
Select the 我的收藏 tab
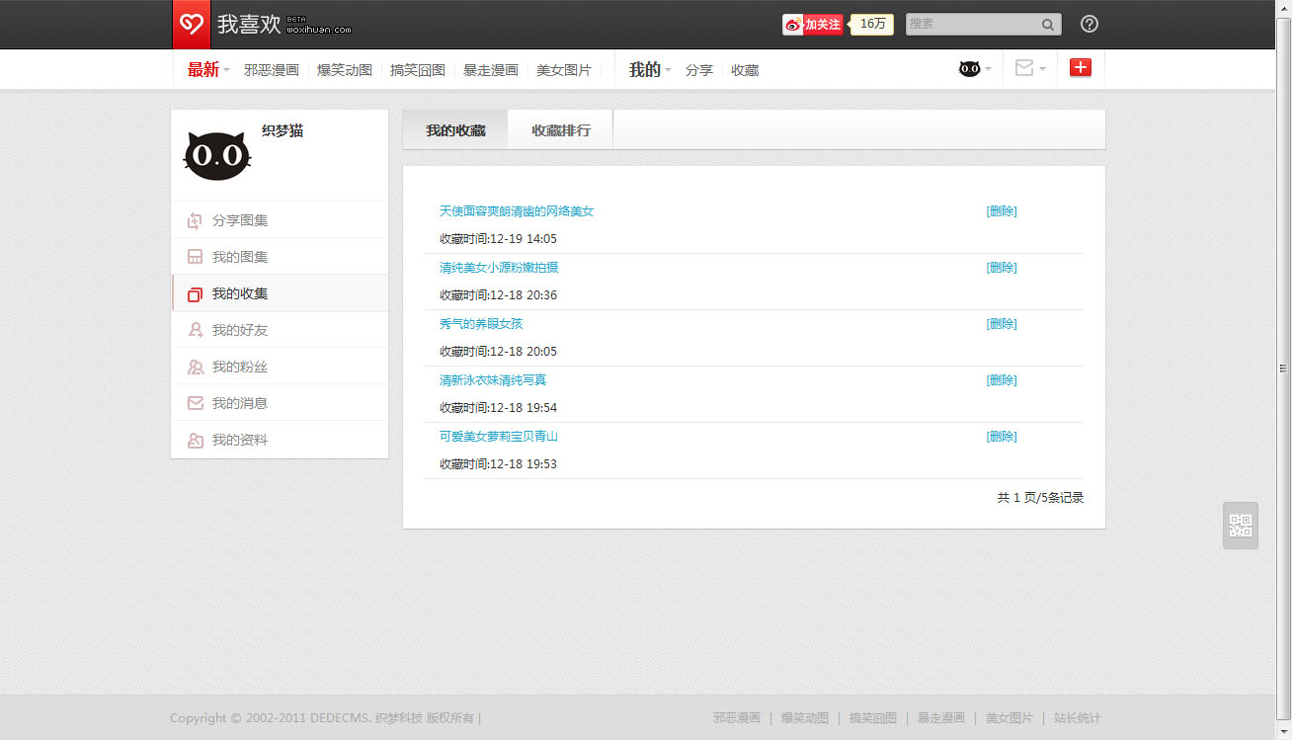tap(455, 130)
